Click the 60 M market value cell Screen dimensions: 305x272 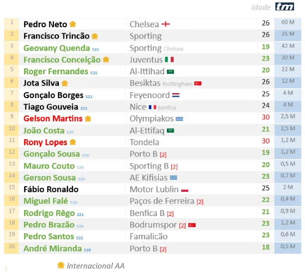(288, 23)
